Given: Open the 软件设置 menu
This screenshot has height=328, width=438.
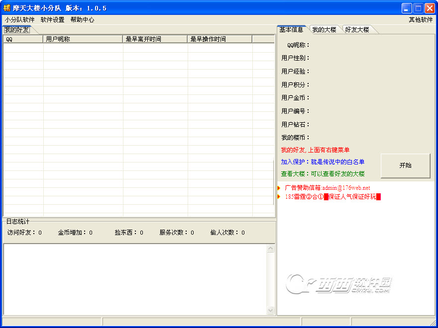Looking at the screenshot, I should pyautogui.click(x=52, y=20).
